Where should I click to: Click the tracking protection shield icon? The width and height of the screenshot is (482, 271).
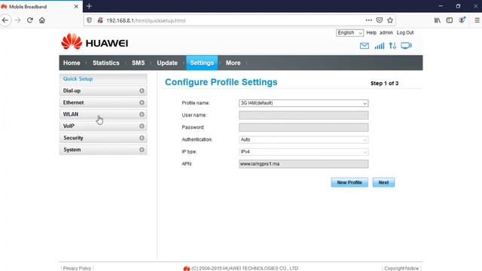tap(89, 20)
